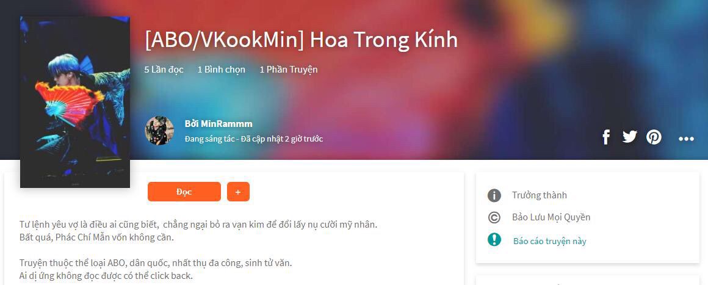
Task: Select the 1 Phần Truyện parts count
Action: (289, 70)
